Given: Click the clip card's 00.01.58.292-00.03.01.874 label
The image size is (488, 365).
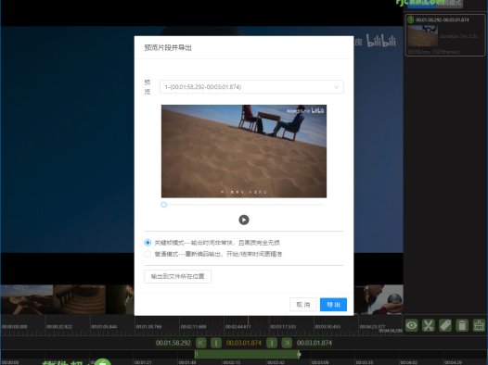Looking at the screenshot, I should point(443,19).
